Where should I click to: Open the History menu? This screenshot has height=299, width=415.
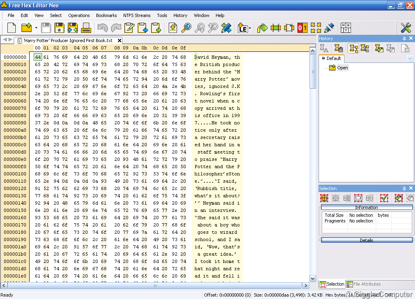point(180,15)
